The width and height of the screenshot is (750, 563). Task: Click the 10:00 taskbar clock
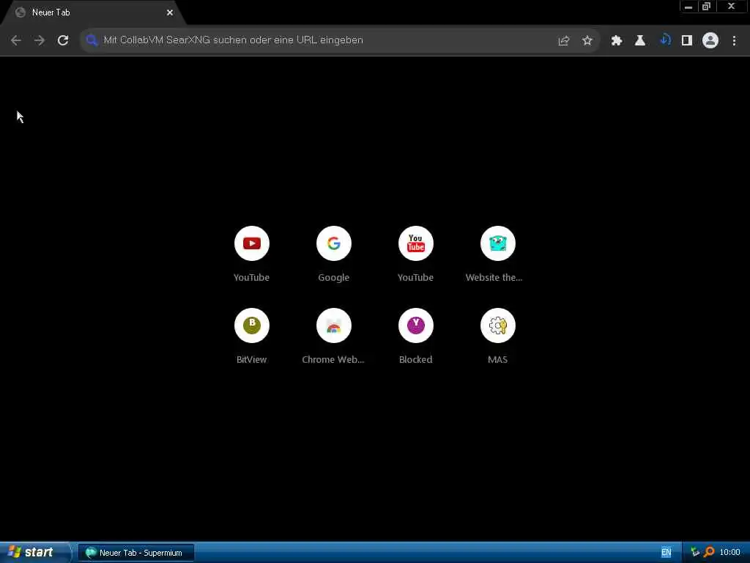[x=730, y=553]
